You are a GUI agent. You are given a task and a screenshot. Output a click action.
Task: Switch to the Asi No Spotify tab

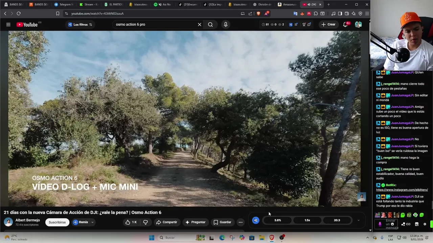pyautogui.click(x=163, y=4)
